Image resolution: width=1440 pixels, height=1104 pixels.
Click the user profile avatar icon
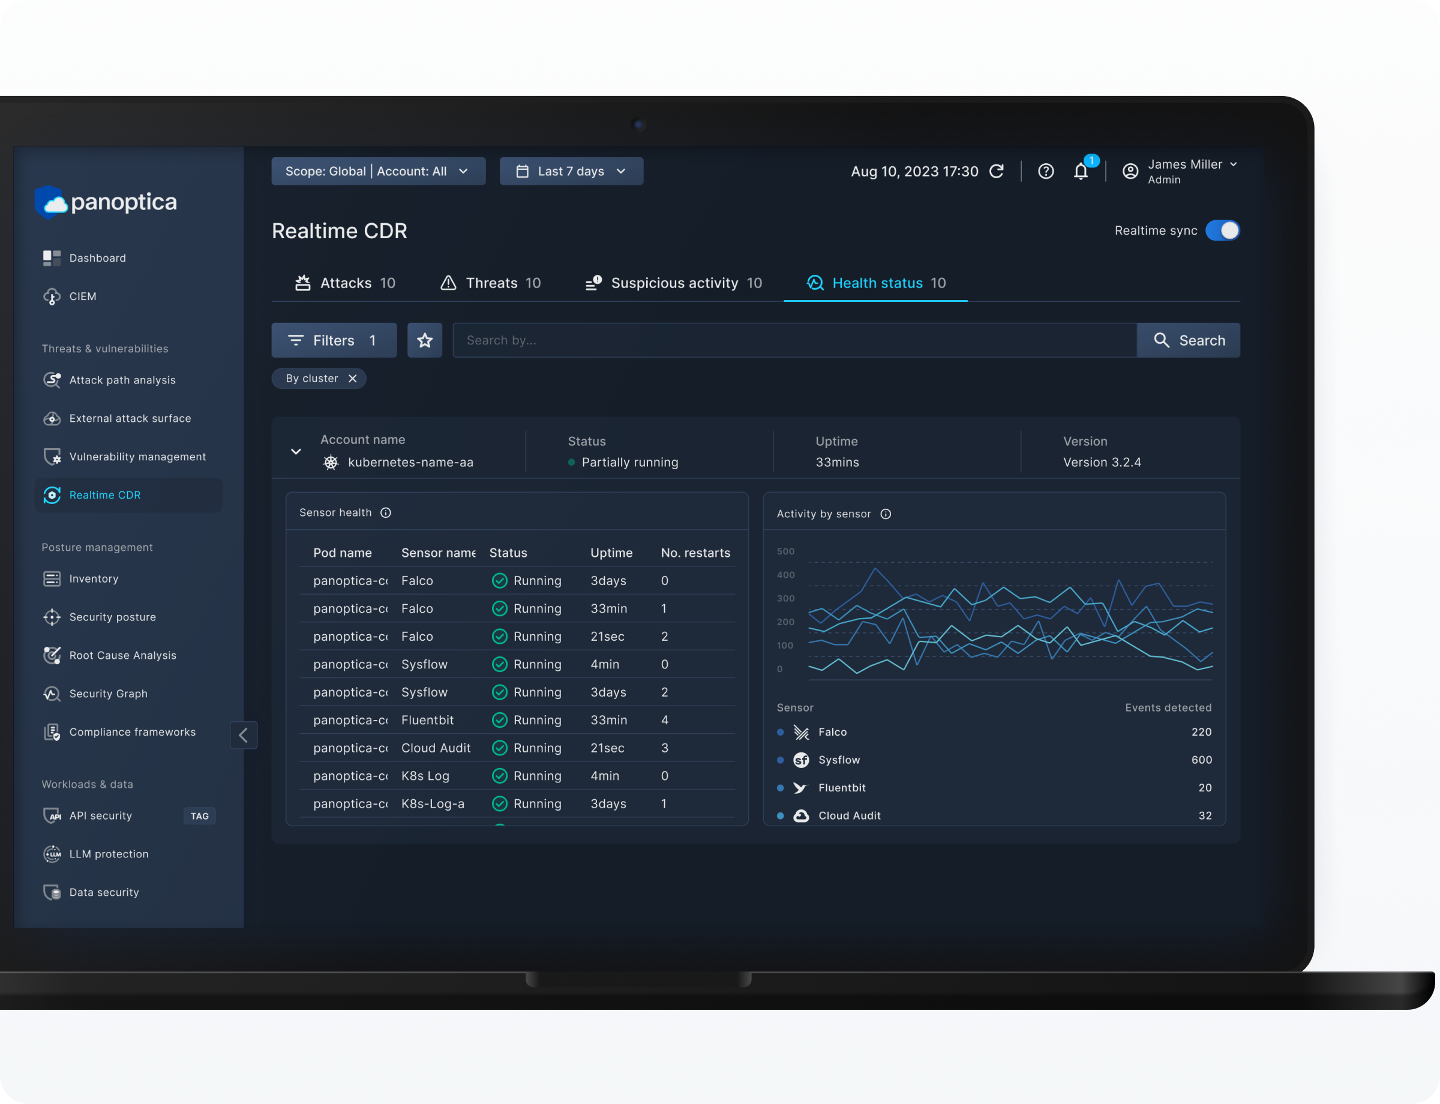pos(1130,172)
